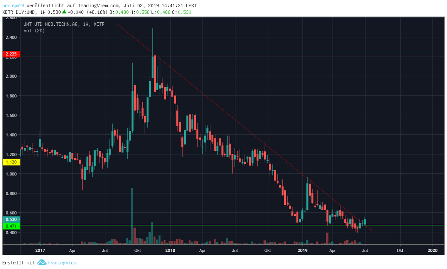The height and width of the screenshot is (269, 447).
Task: Click the tallest volume bar near Okt 2017
Action: point(132,216)
